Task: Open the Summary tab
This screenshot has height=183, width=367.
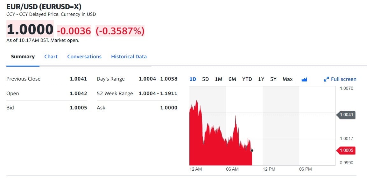Action: pos(23,57)
